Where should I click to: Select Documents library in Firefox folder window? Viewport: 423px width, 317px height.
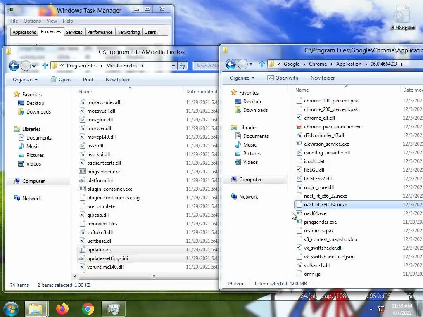click(39, 138)
